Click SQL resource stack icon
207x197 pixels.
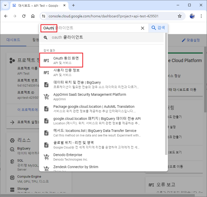point(12,162)
